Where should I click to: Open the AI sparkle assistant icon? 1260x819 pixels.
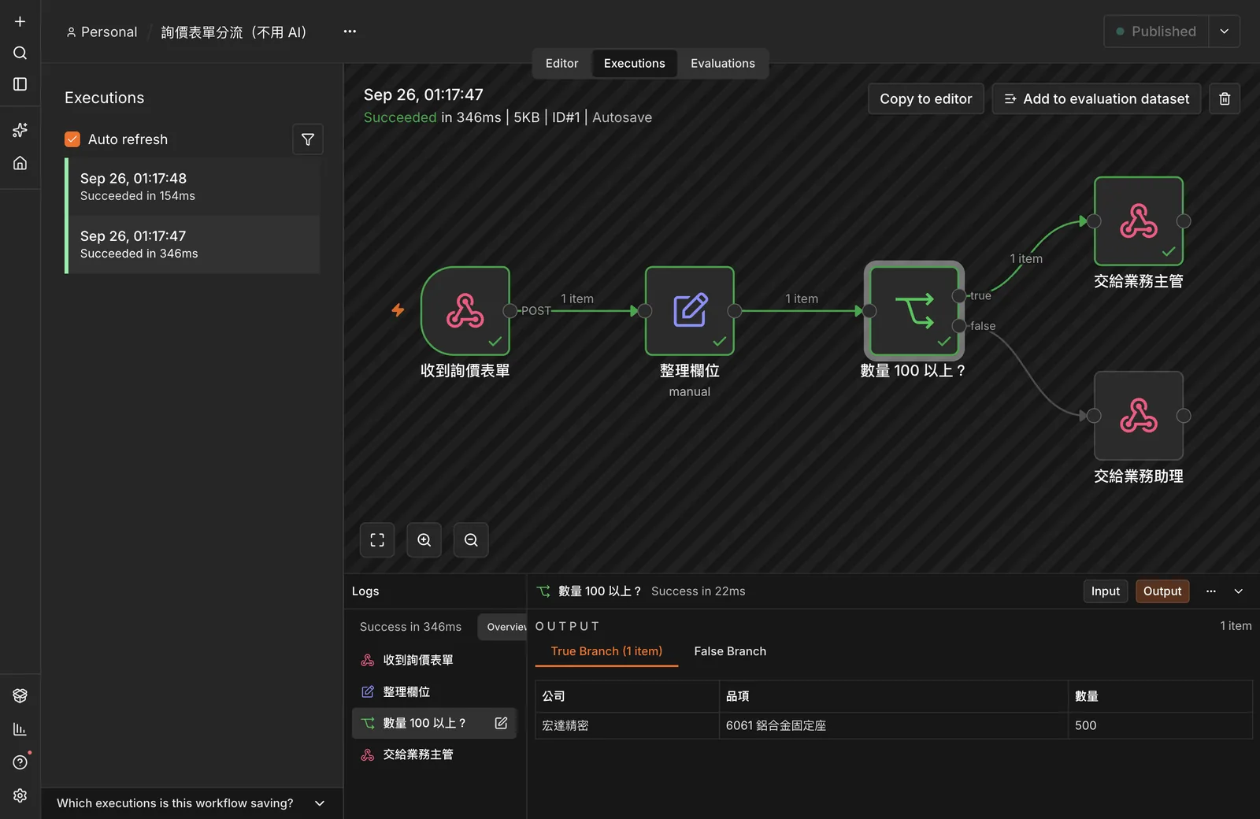click(x=20, y=130)
